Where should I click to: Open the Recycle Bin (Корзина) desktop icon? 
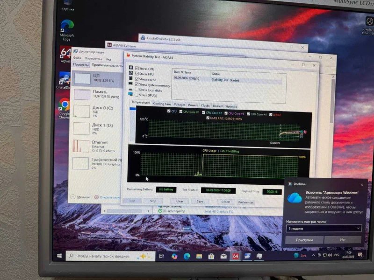pyautogui.click(x=67, y=5)
